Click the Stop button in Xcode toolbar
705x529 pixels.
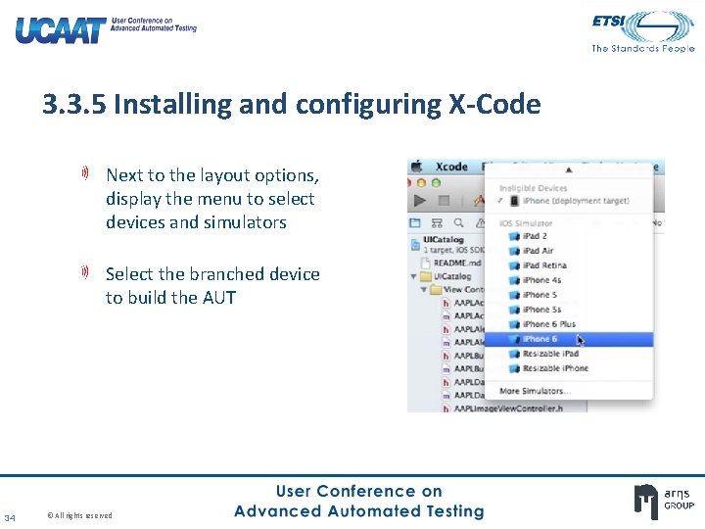point(444,201)
